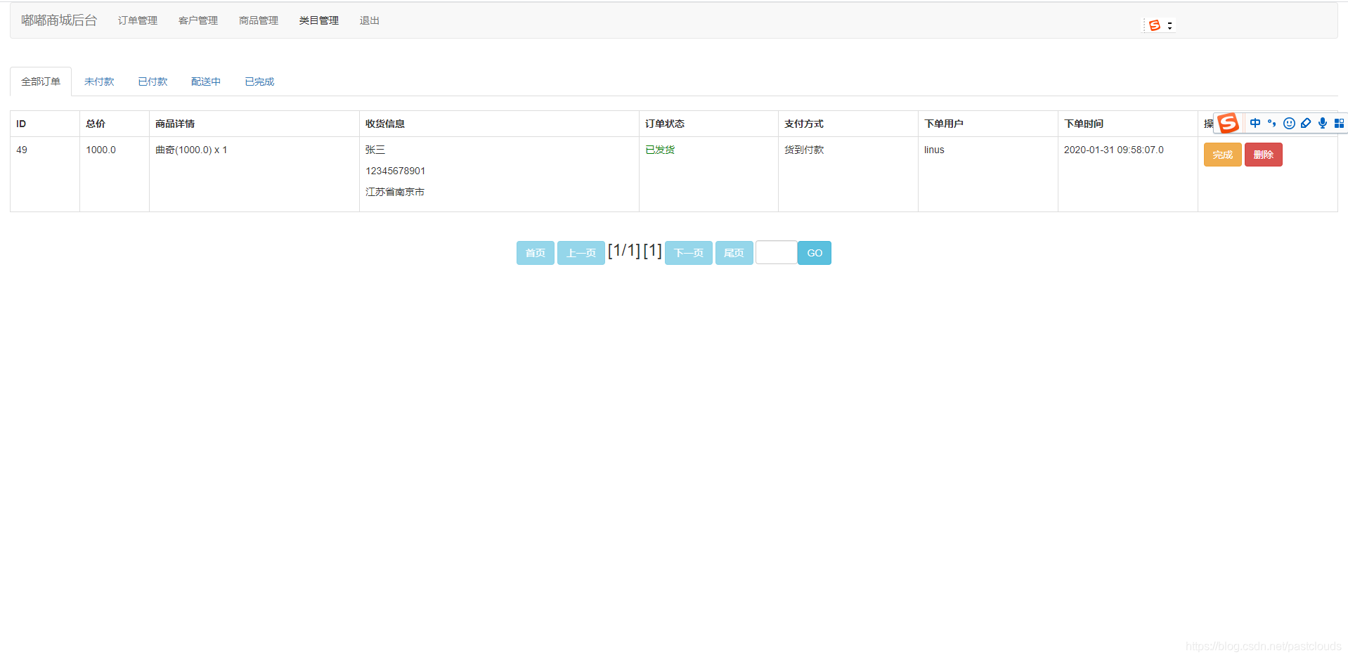Click the [1/1] page indicator text

pyautogui.click(x=624, y=251)
